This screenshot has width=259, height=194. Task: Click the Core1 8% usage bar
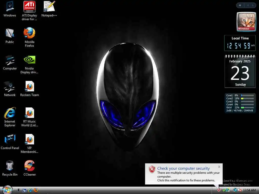pyautogui.click(x=247, y=95)
